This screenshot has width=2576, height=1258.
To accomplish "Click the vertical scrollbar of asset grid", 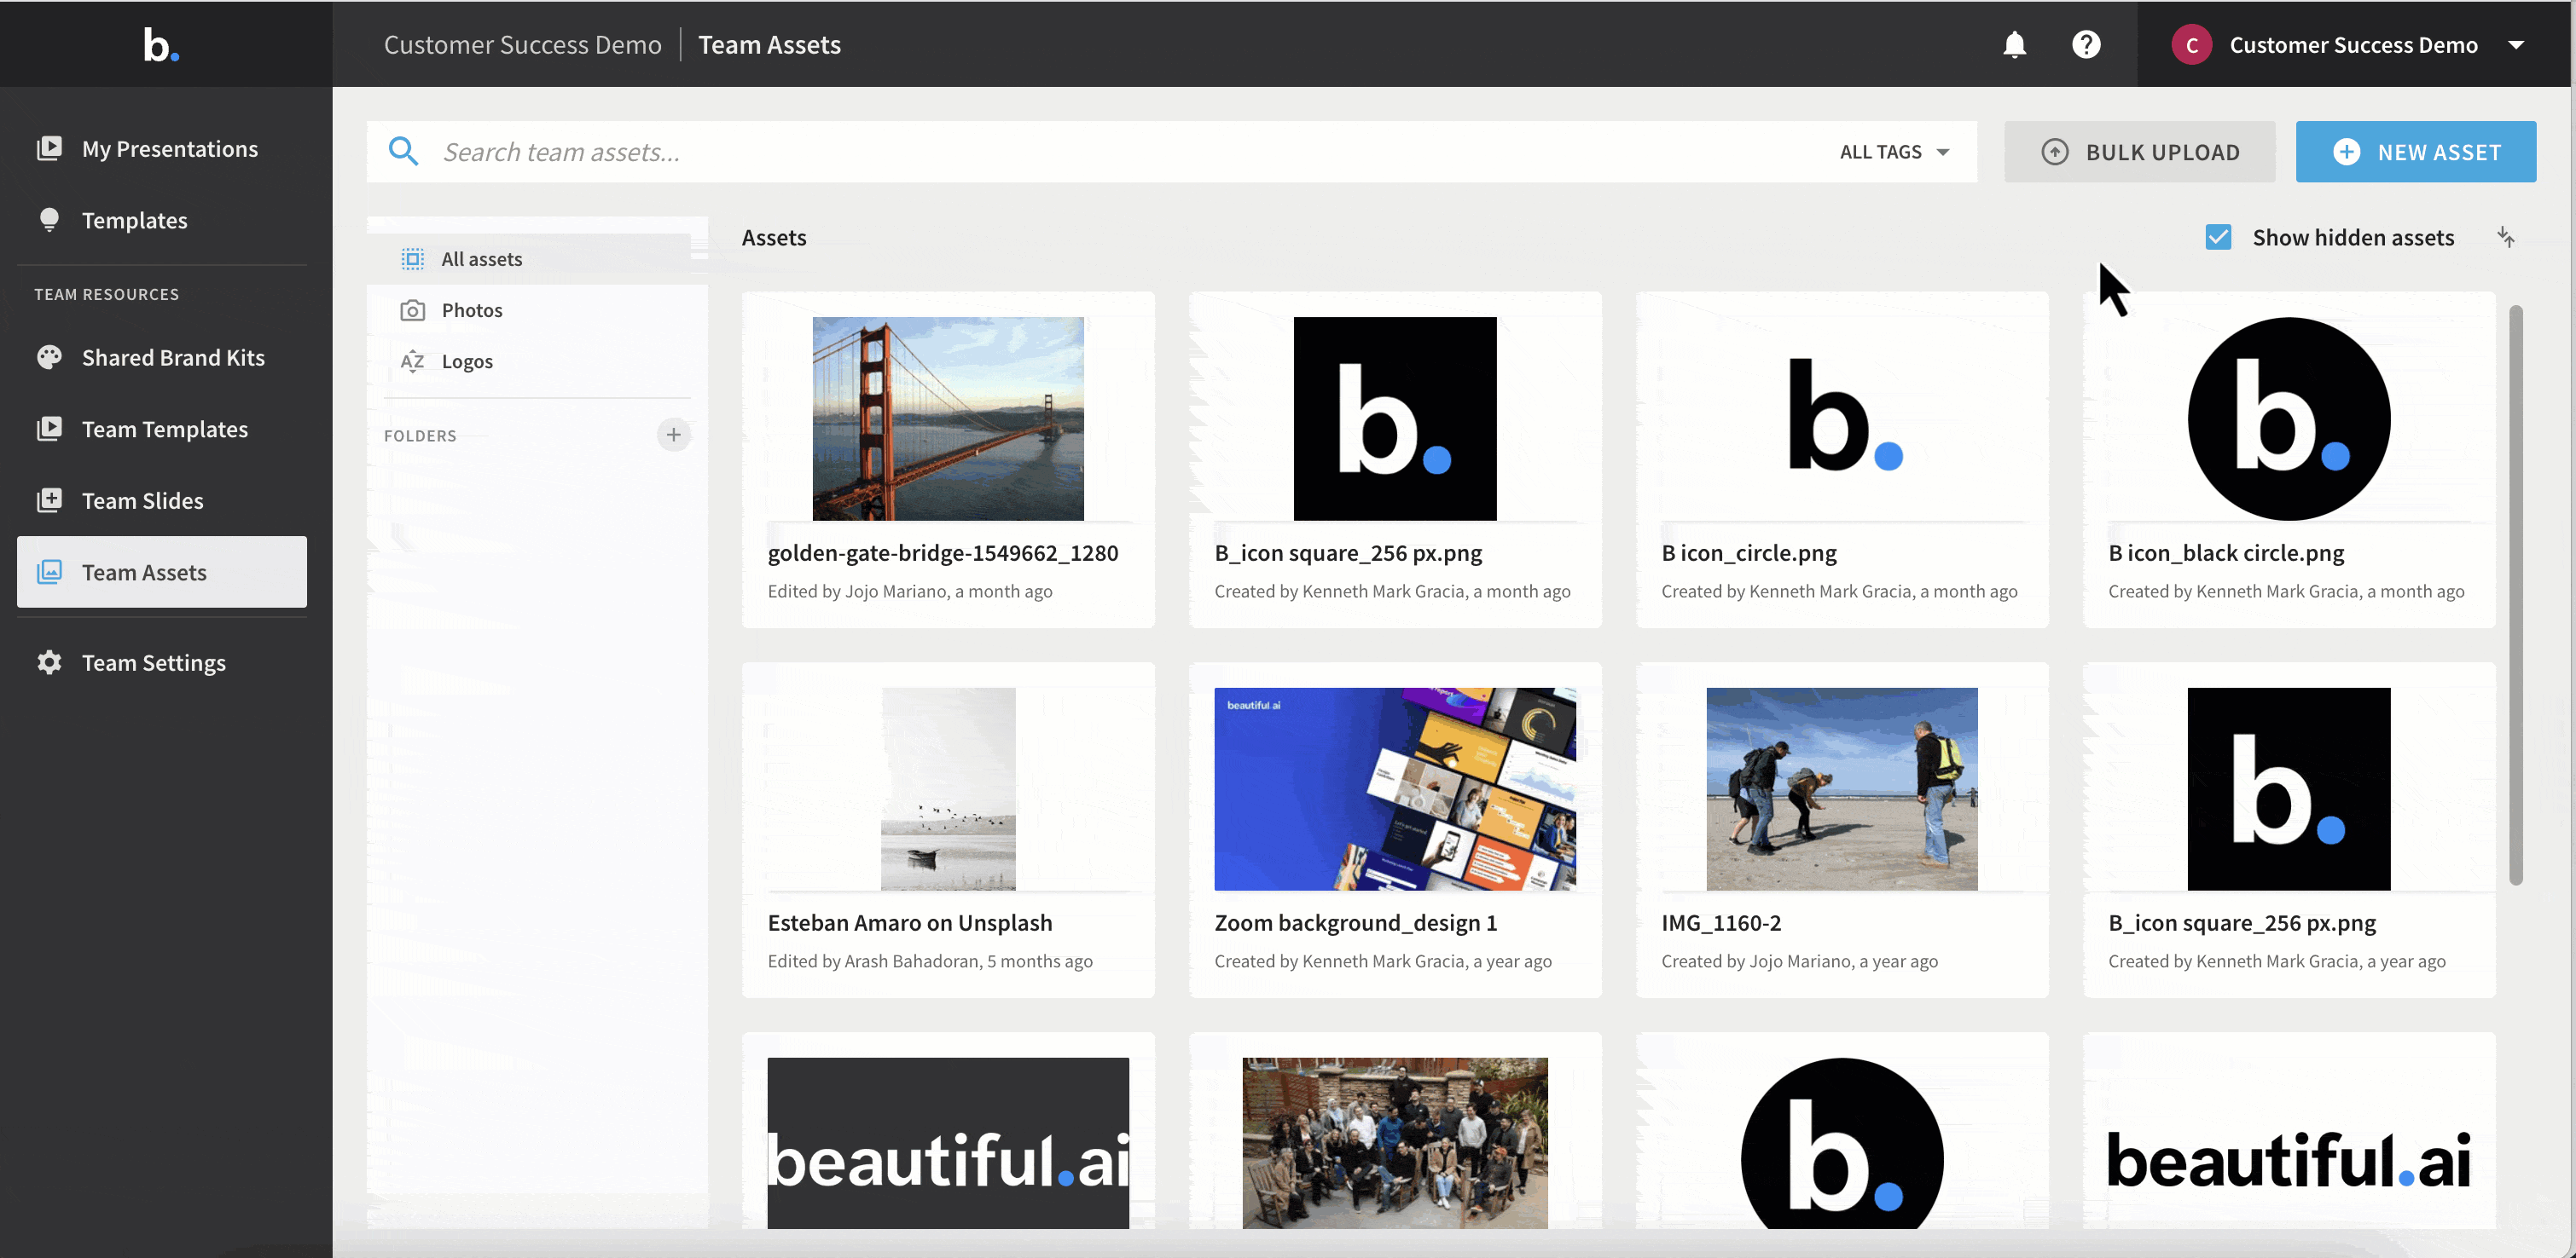I will pyautogui.click(x=2515, y=596).
